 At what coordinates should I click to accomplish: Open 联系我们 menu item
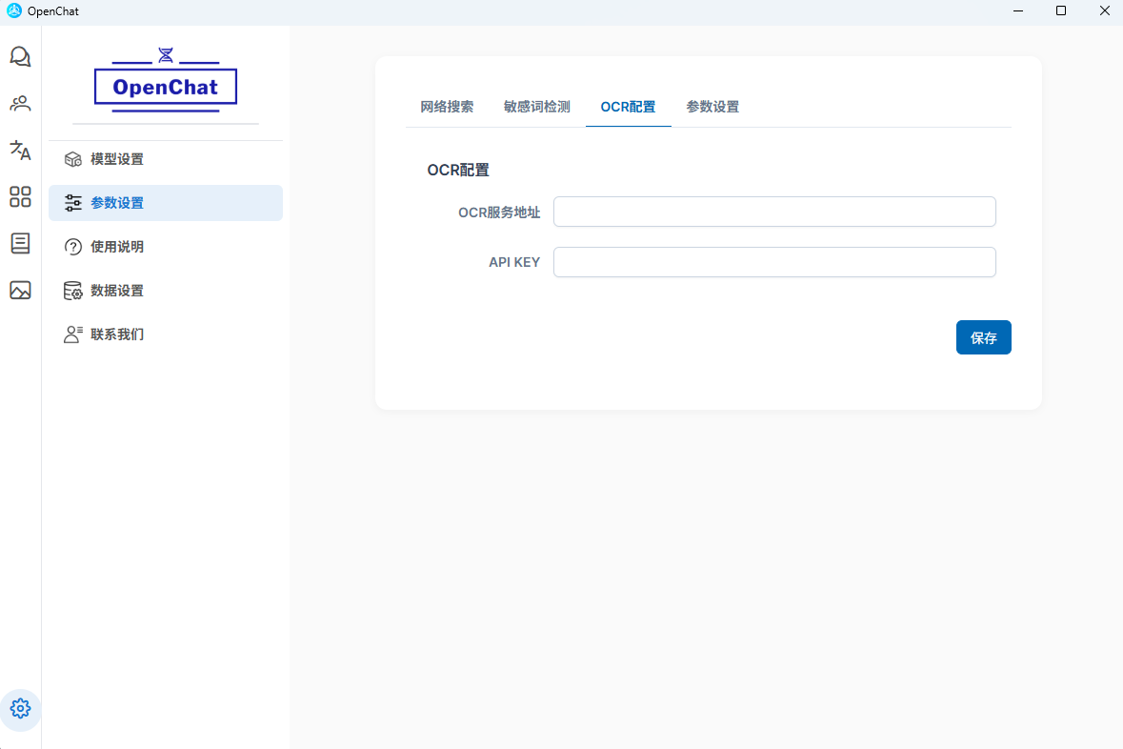(x=166, y=334)
